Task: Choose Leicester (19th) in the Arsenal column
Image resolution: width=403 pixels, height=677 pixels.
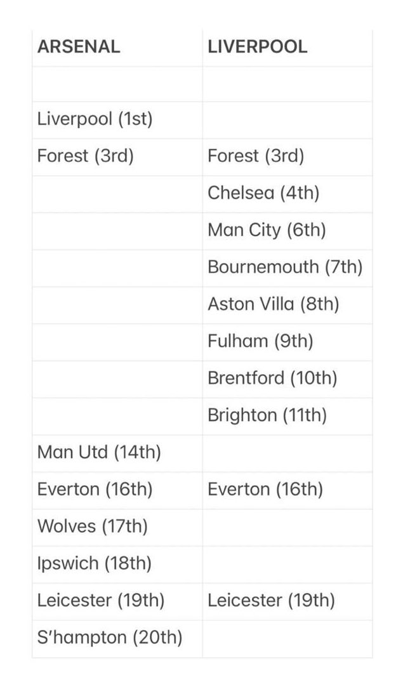Action: [x=101, y=600]
